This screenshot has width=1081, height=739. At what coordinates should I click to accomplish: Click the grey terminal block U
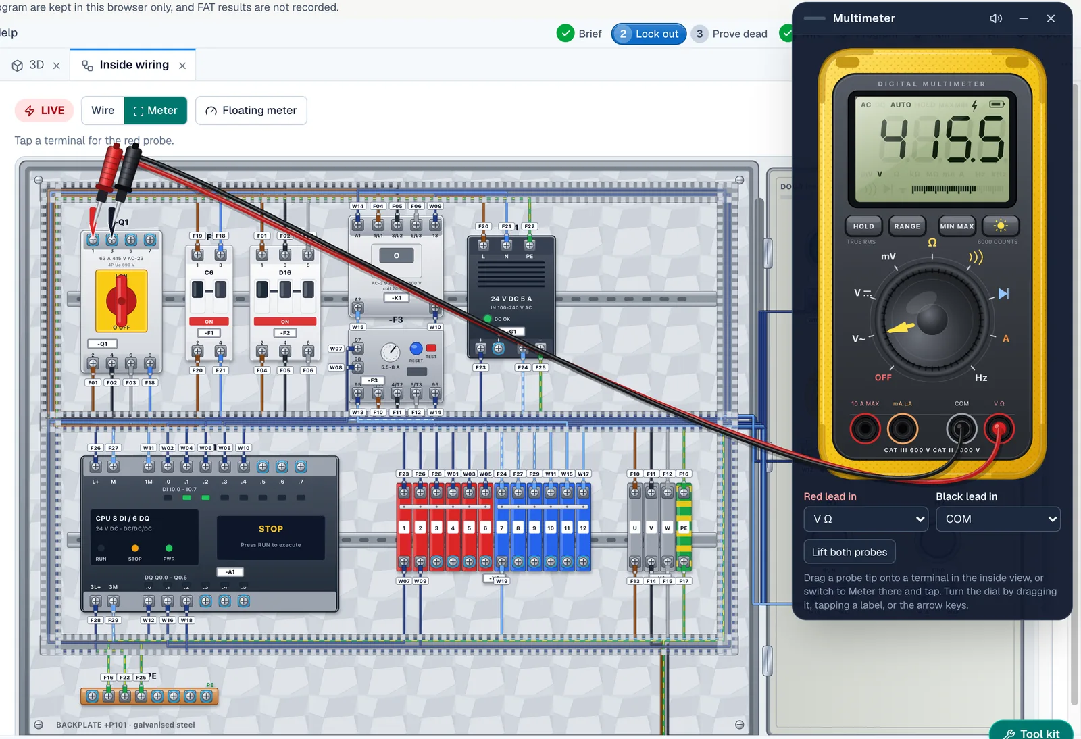634,528
